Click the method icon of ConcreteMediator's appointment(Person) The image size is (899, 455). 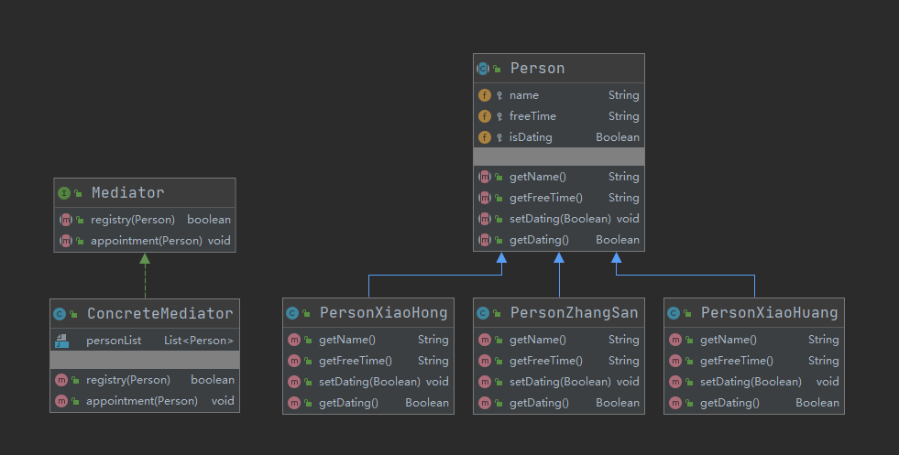click(61, 401)
